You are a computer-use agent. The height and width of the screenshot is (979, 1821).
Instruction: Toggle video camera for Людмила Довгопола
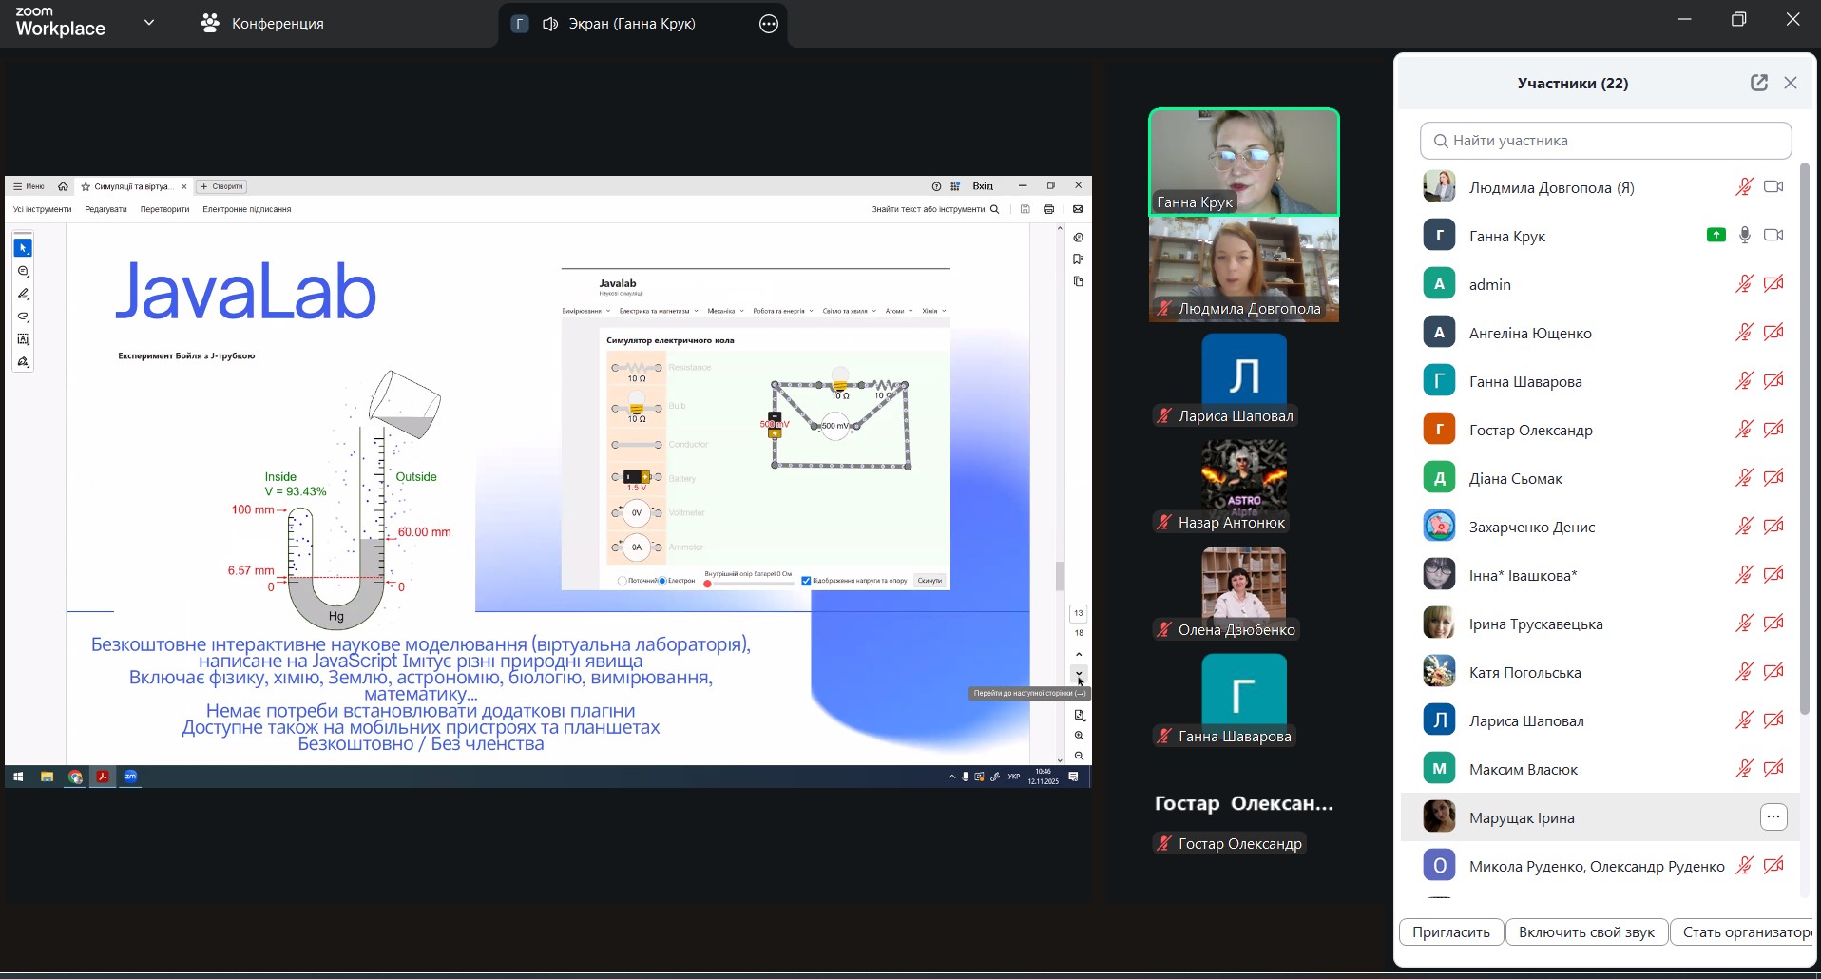click(1773, 187)
